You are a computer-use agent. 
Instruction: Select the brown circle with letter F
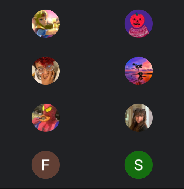(46, 165)
